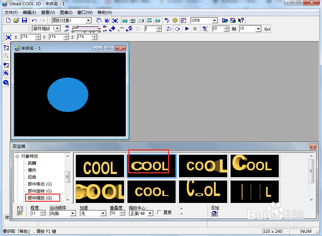Click the F/X effect toggle button
This screenshot has width=322, height=236.
click(x=20, y=213)
